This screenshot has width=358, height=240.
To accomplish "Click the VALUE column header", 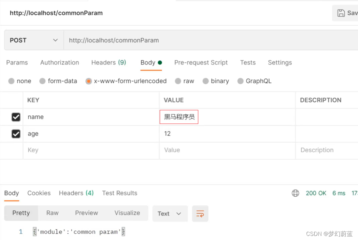I will 174,100.
